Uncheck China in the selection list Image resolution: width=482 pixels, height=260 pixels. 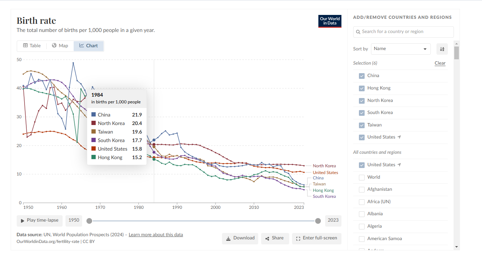(x=362, y=76)
